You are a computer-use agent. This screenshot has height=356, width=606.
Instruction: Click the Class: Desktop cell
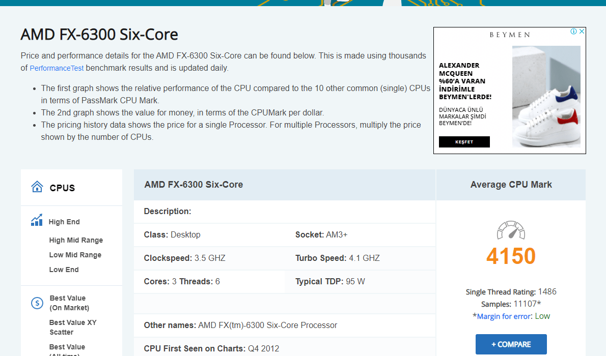[x=172, y=235]
